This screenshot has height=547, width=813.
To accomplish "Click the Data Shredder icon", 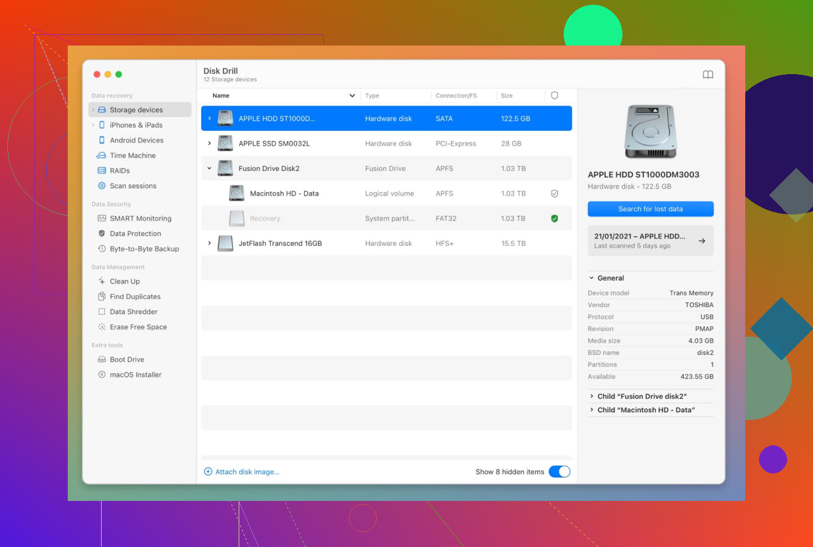I will pos(102,312).
